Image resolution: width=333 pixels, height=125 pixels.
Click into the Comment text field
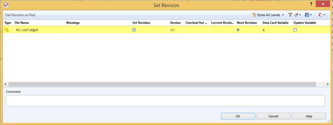[x=165, y=101]
